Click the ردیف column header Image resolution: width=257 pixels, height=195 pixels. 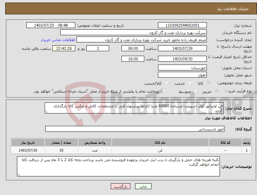(247, 142)
